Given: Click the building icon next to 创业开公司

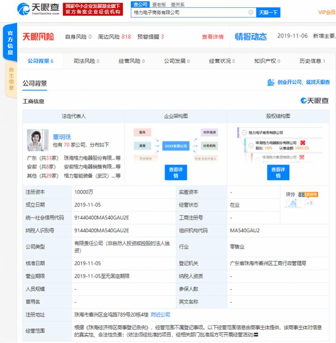Looking at the screenshot, I should point(271,82).
